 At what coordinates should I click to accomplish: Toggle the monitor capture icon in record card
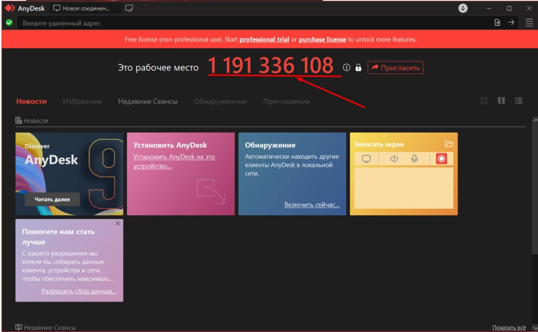[367, 159]
